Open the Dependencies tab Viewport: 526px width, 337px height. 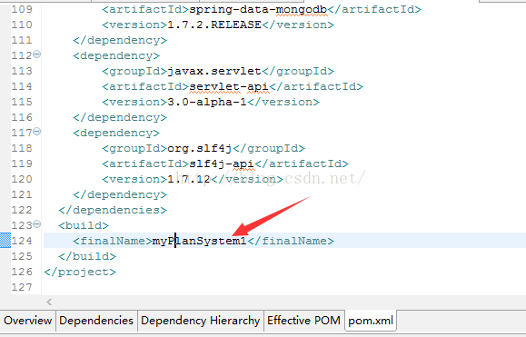pyautogui.click(x=96, y=321)
